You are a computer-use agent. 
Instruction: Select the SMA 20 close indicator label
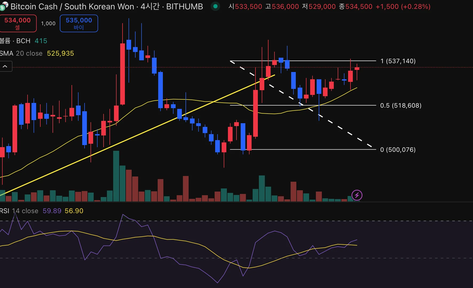[x=21, y=53]
